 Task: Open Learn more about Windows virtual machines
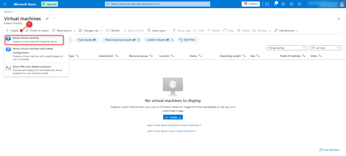point(174,125)
